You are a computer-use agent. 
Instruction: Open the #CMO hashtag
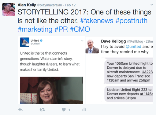click(80, 29)
